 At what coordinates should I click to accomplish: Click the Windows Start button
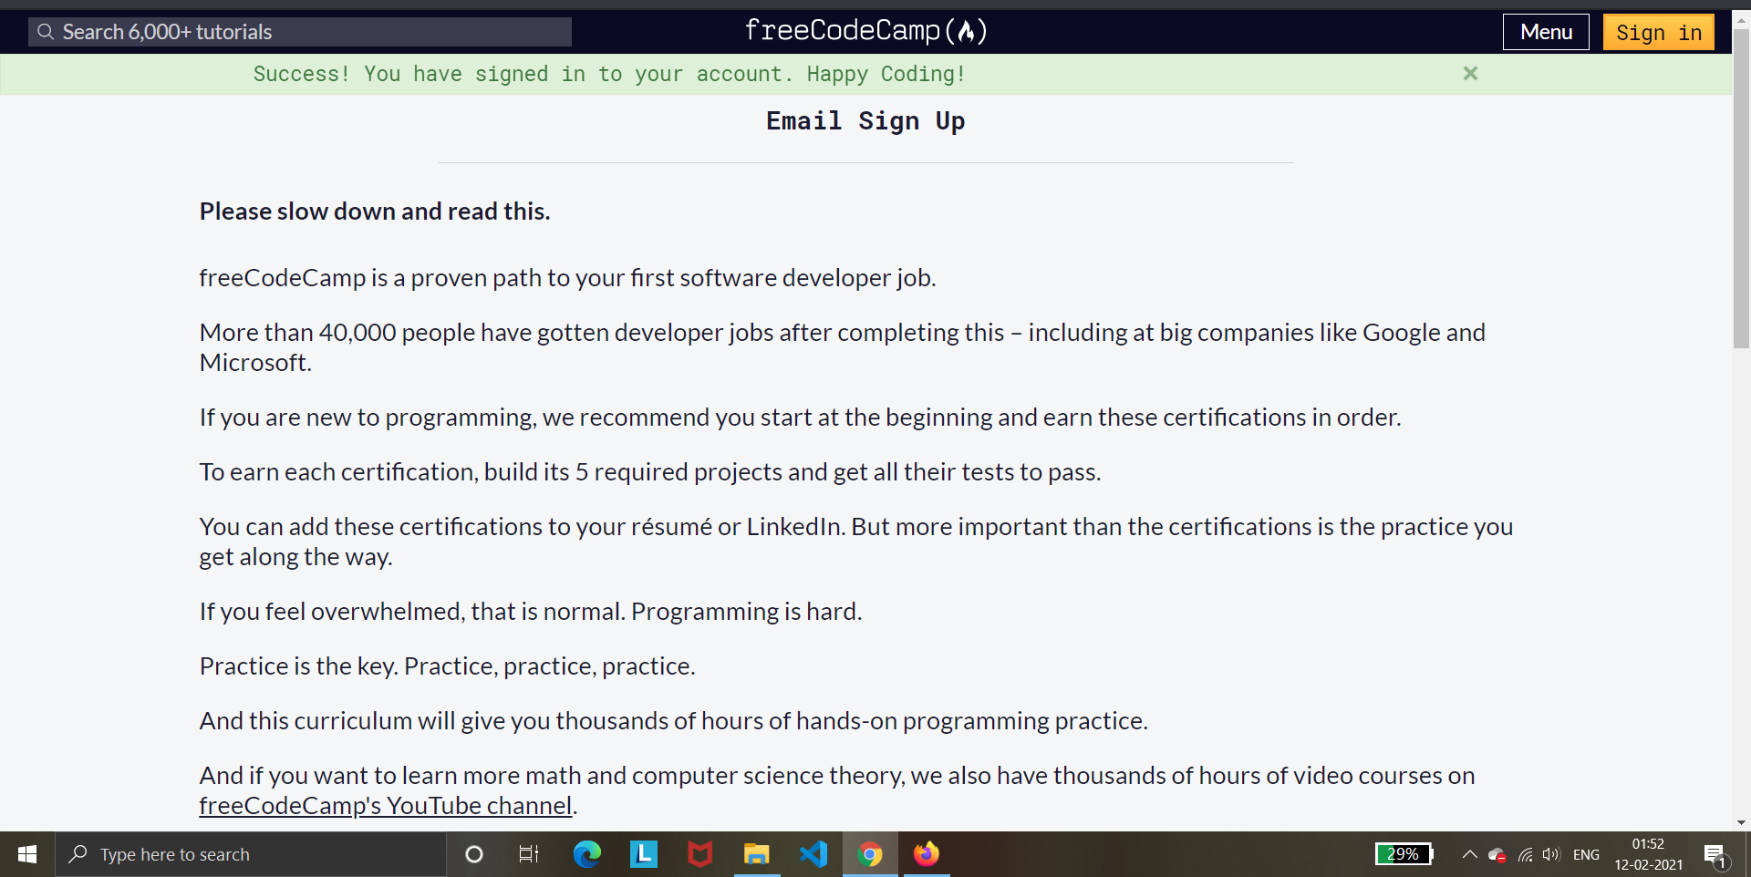coord(26,854)
